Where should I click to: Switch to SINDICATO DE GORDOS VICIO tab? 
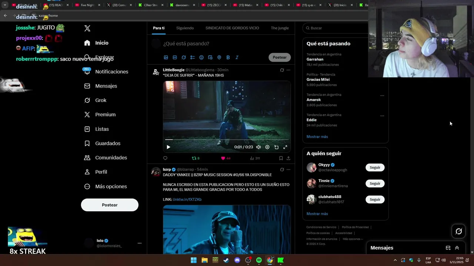click(x=232, y=28)
